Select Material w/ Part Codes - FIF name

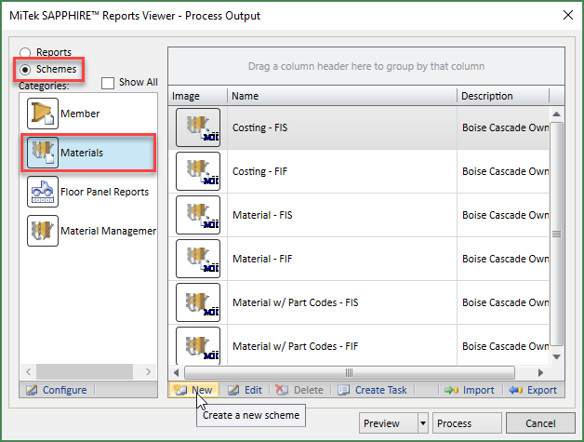342,346
